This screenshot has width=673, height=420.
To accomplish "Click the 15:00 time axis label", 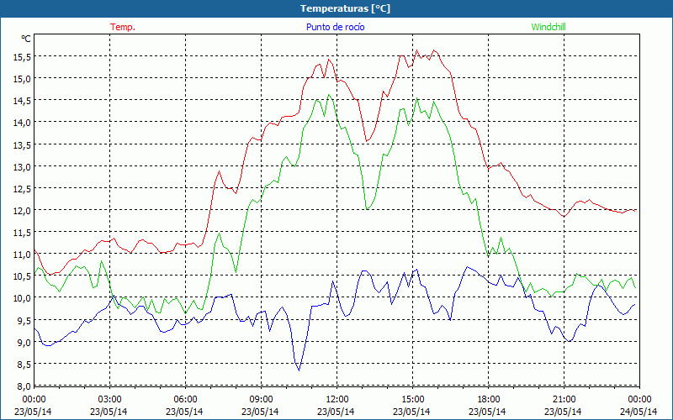I will (x=412, y=400).
